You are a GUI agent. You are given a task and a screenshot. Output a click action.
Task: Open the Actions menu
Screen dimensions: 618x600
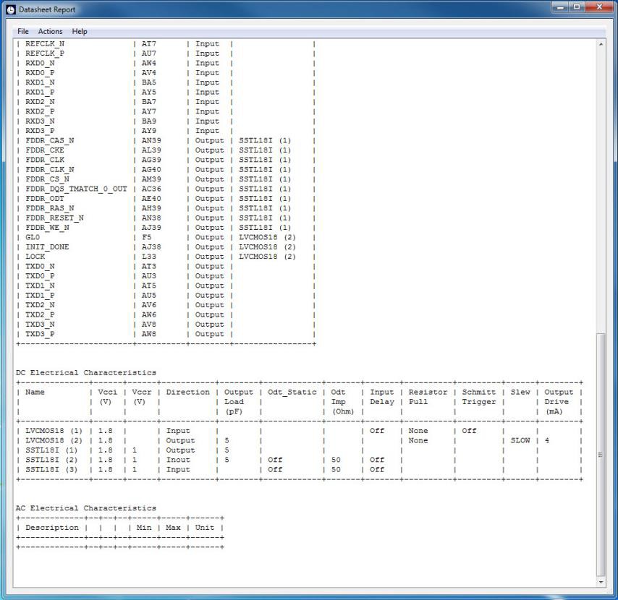50,32
